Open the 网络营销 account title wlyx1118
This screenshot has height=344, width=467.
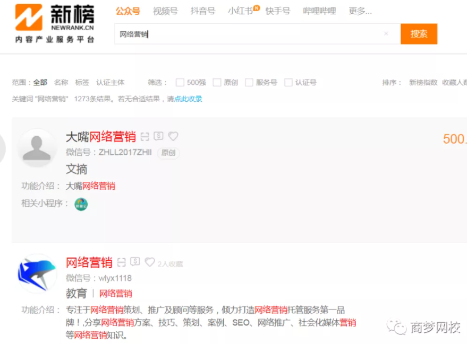[x=89, y=262]
